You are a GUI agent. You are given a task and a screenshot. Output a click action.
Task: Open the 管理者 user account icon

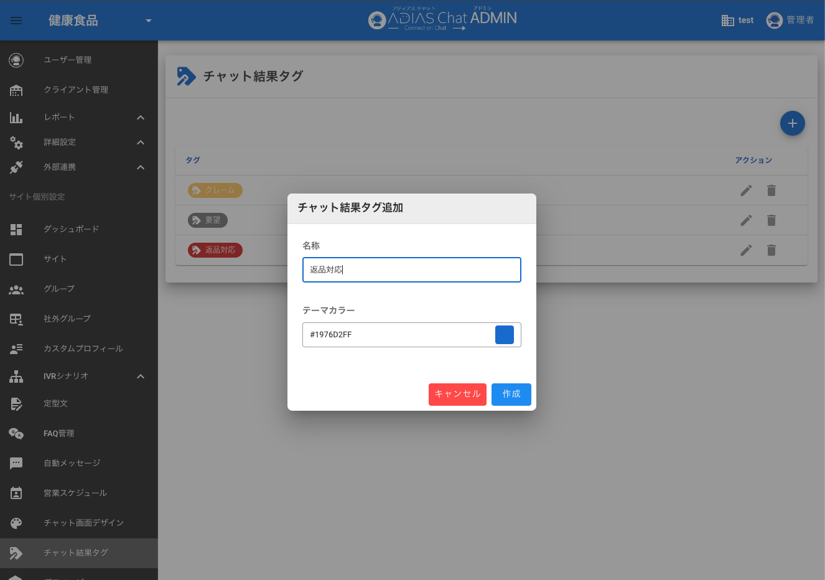(774, 21)
